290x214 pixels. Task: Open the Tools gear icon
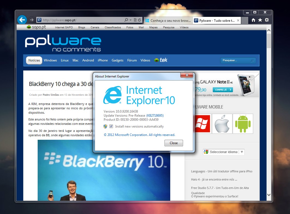(267, 20)
